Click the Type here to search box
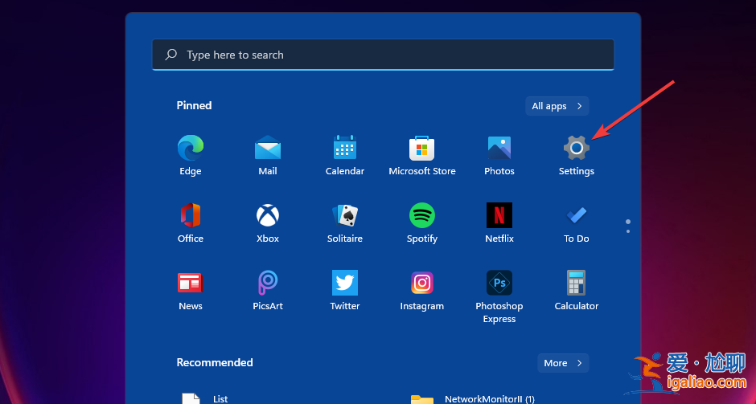The image size is (756, 404). 383,55
